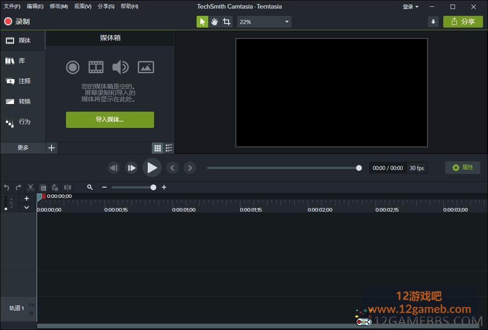
Task: Select the Crop tool
Action: click(226, 22)
